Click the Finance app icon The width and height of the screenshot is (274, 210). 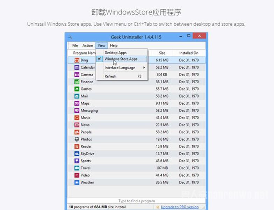pos(77,82)
